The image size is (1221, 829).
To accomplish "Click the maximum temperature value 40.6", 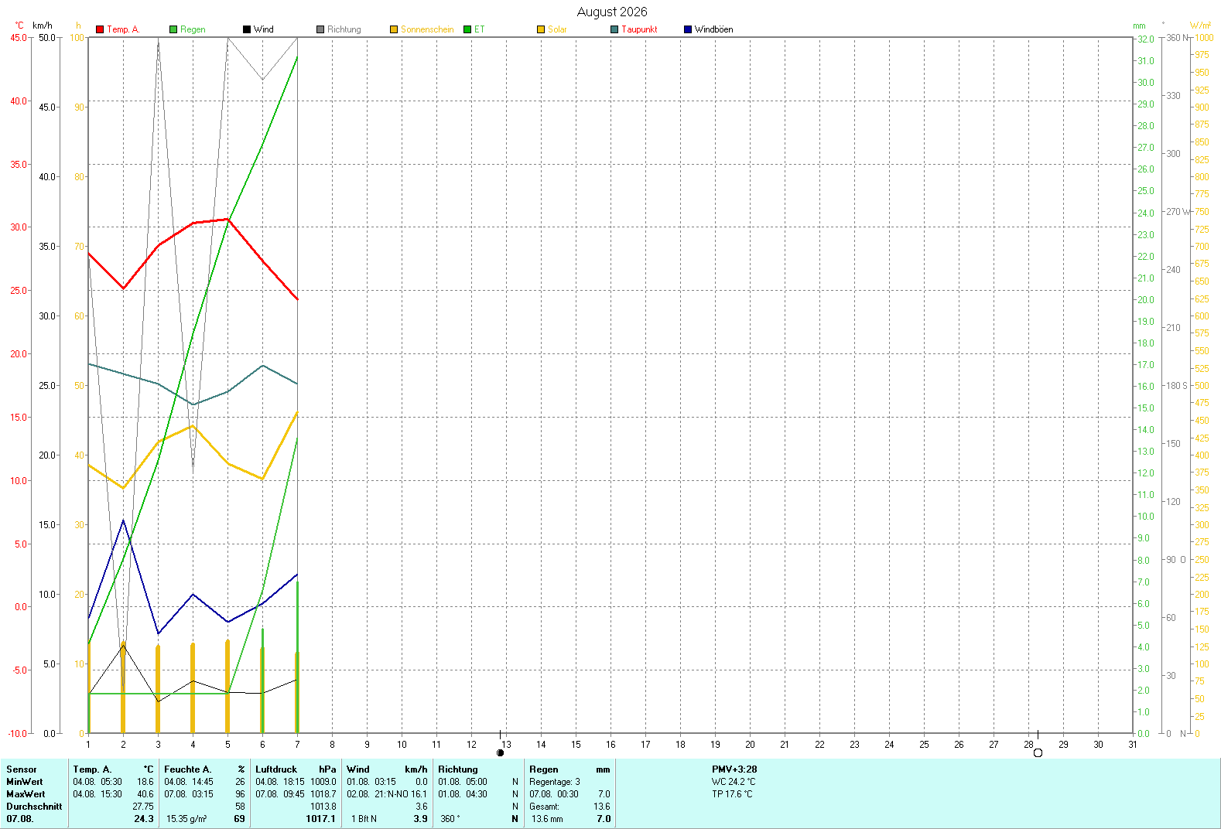I will click(x=145, y=794).
